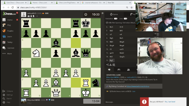The width and height of the screenshot is (189, 106).
Task: Close the New Tab browser tab
Action: (x=130, y=3)
